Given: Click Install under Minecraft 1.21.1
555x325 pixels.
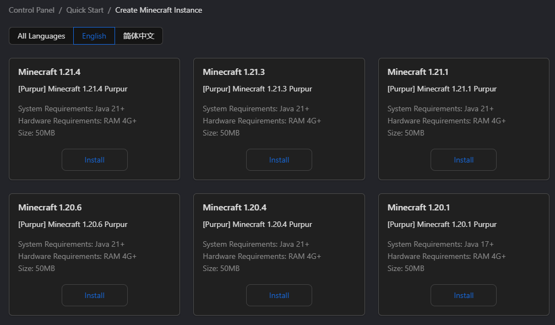Looking at the screenshot, I should (x=464, y=160).
